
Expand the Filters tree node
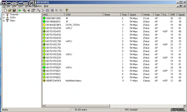pyautogui.click(x=4, y=21)
